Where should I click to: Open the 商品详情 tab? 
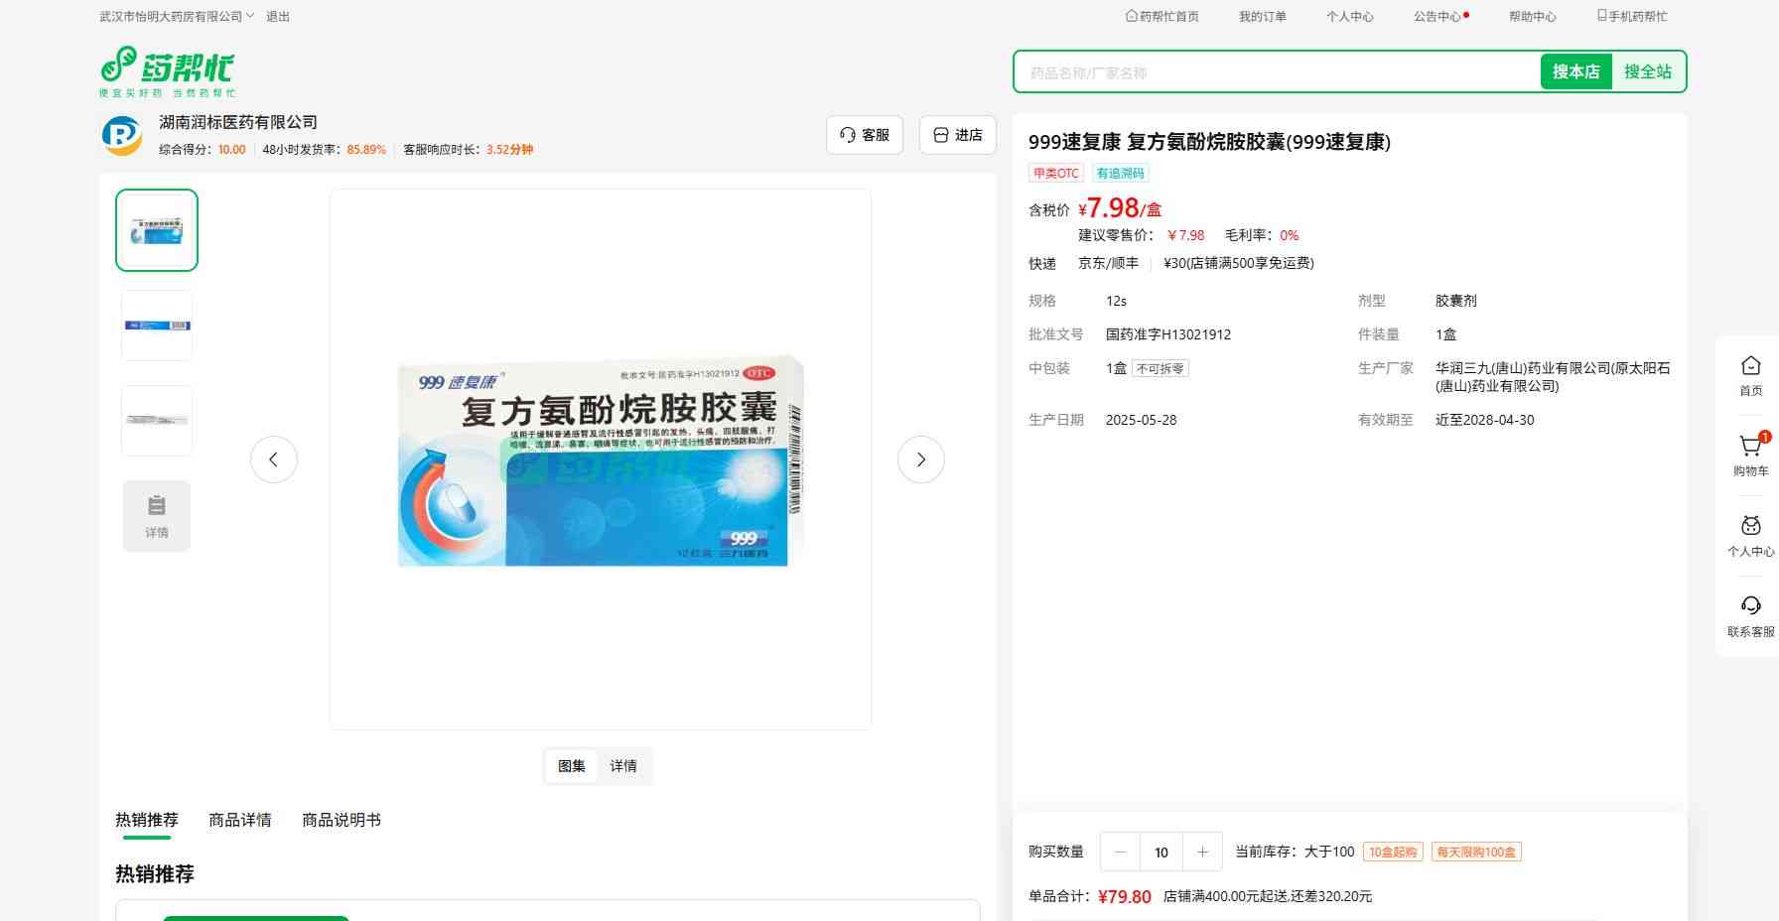tap(240, 820)
